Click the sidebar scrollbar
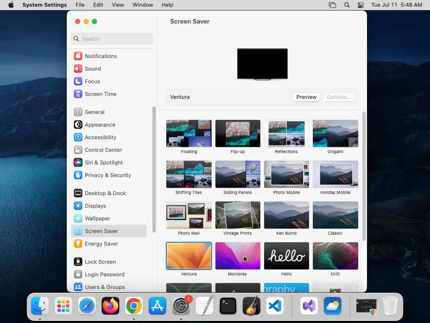The width and height of the screenshot is (430, 323). pyautogui.click(x=154, y=169)
